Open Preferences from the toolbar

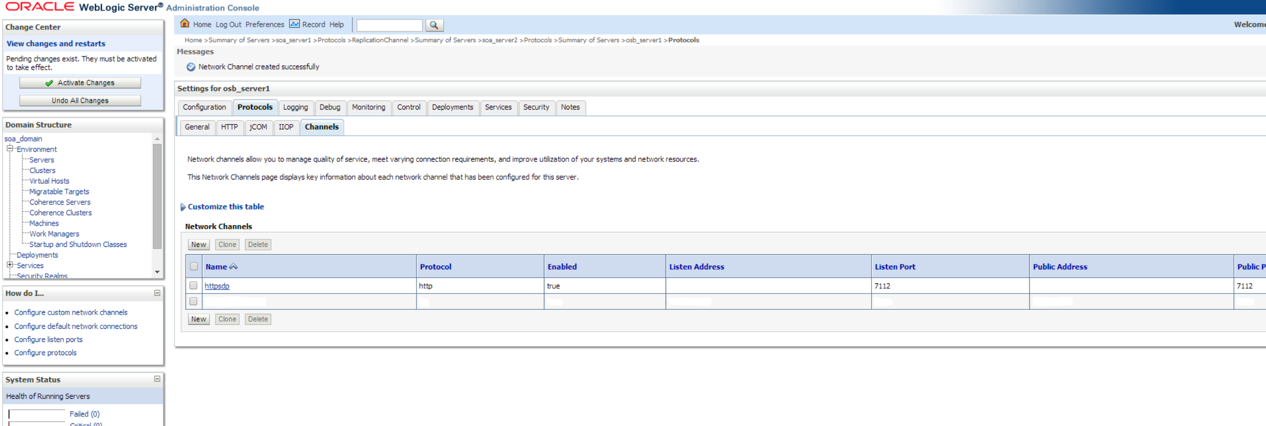pos(264,25)
